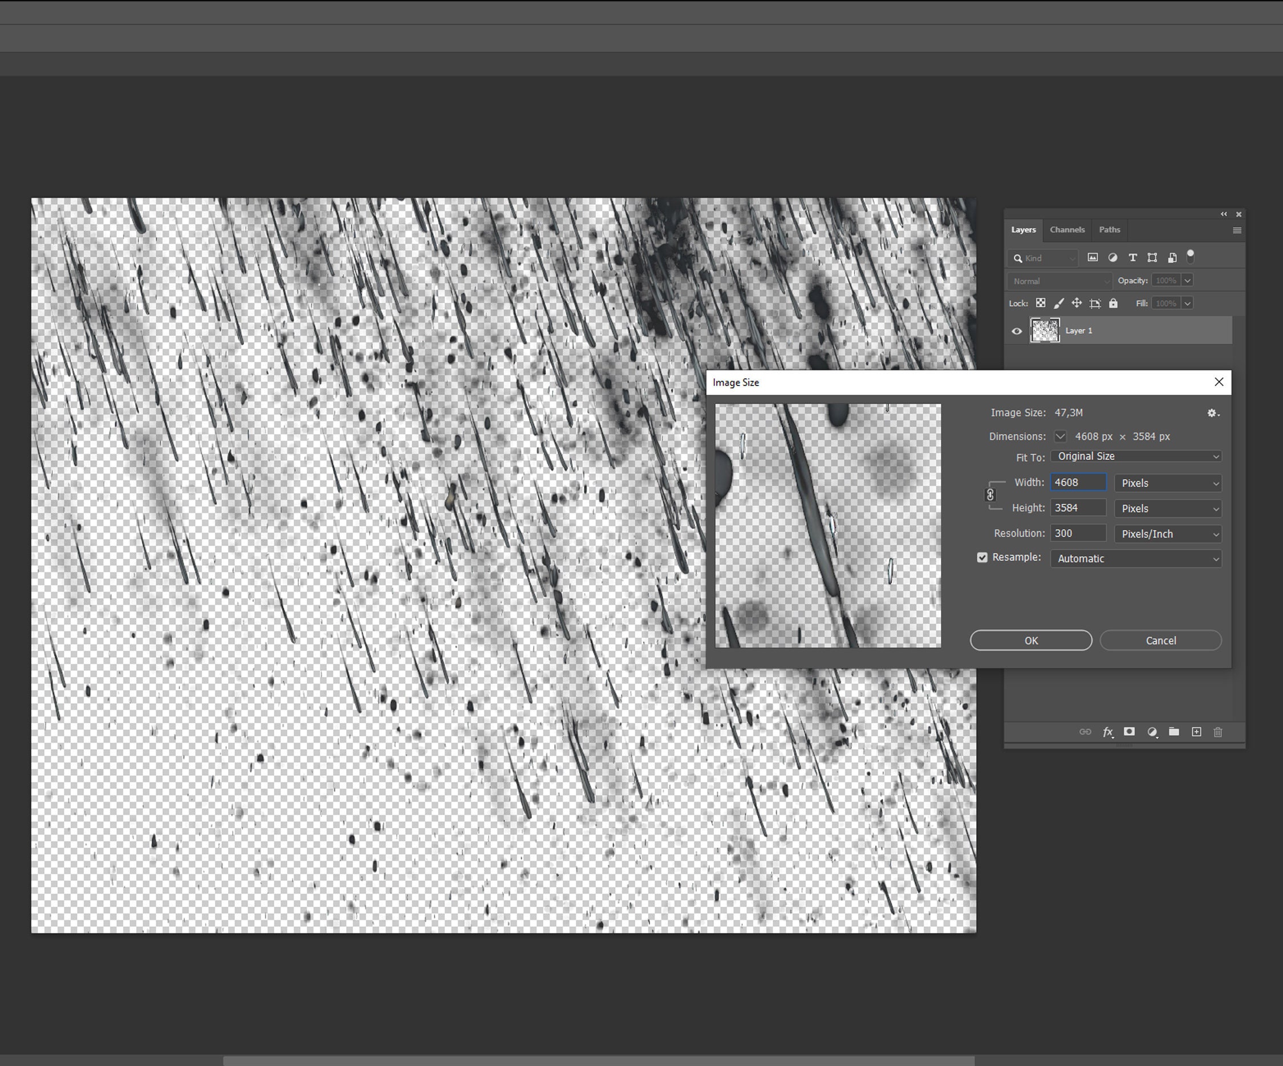The height and width of the screenshot is (1066, 1283).
Task: Confirm image resize with OK
Action: click(x=1031, y=640)
